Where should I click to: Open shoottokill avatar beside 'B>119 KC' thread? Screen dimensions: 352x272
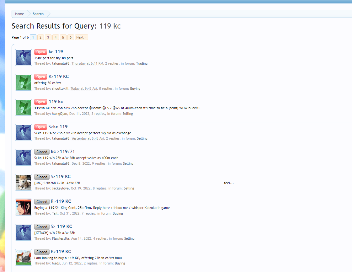(23, 83)
